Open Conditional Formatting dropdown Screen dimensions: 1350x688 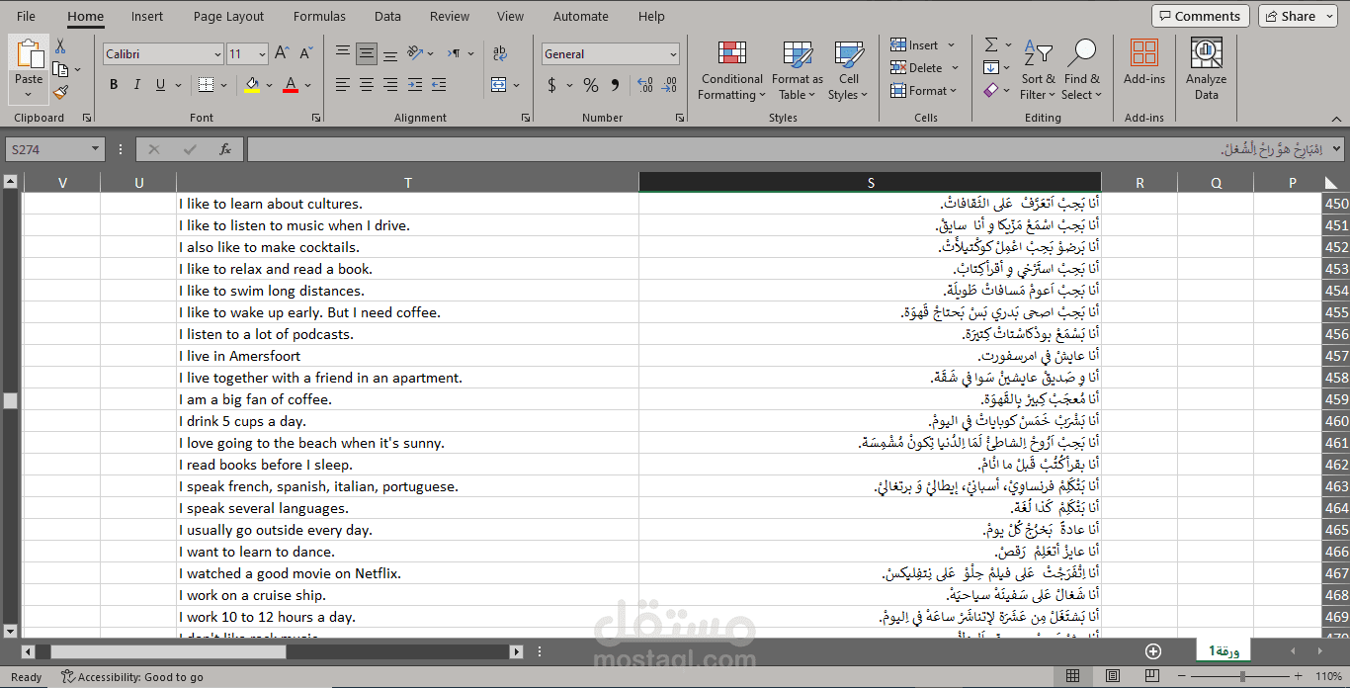tap(731, 69)
